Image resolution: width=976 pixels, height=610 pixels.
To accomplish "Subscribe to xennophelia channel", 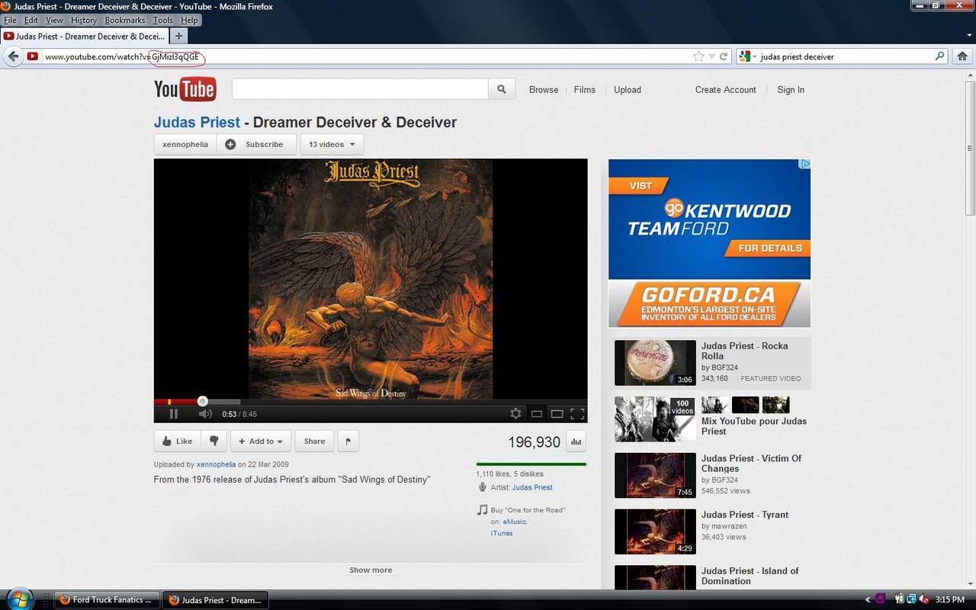I will 257,144.
